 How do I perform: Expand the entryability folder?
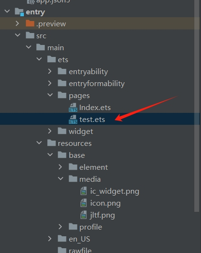(x=50, y=71)
